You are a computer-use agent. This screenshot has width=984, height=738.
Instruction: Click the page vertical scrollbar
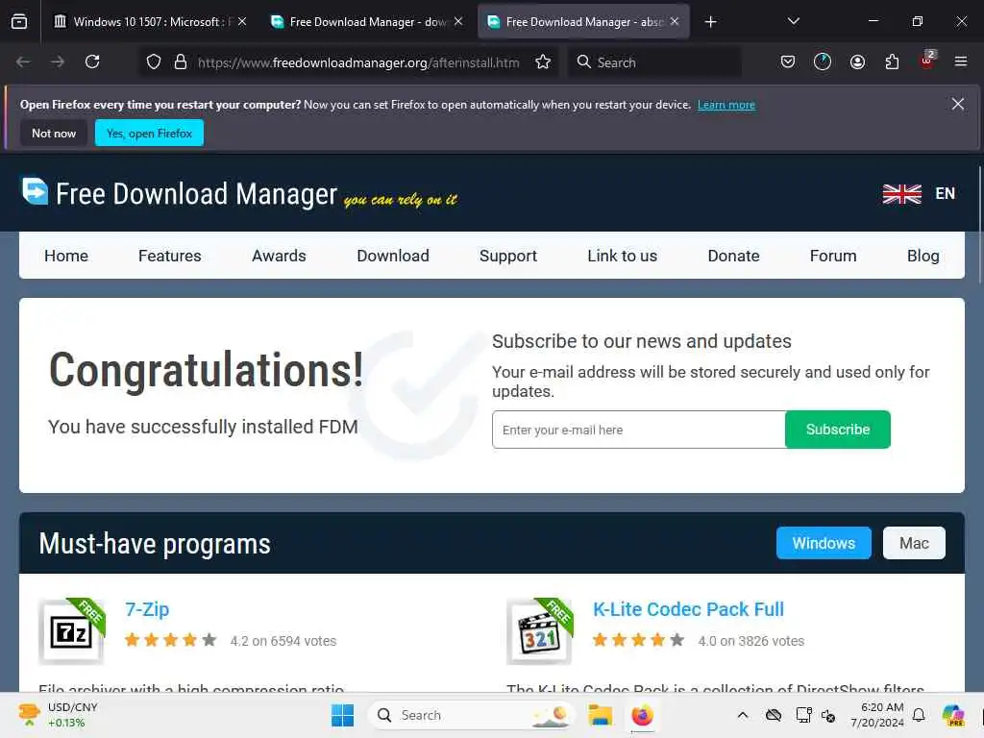coord(980,224)
